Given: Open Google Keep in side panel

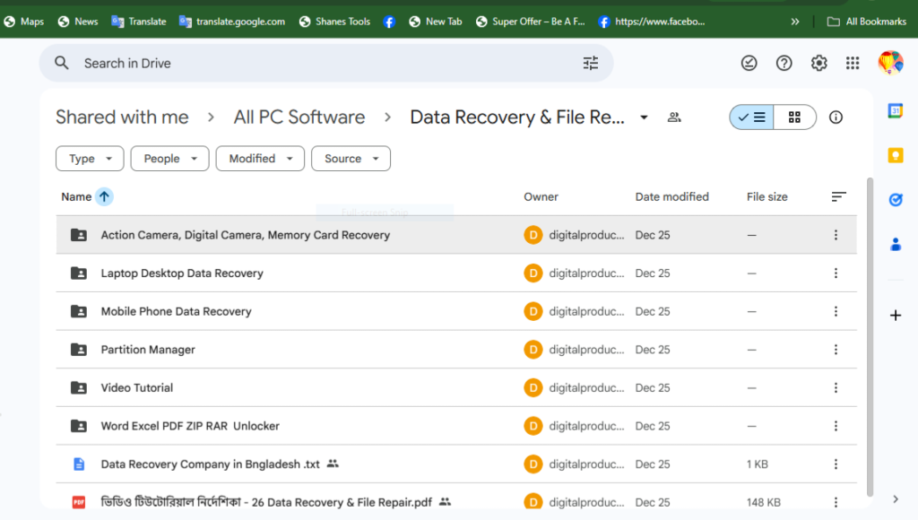Looking at the screenshot, I should pos(895,155).
